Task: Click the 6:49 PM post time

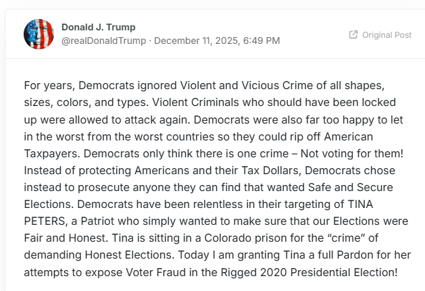Action: point(264,41)
